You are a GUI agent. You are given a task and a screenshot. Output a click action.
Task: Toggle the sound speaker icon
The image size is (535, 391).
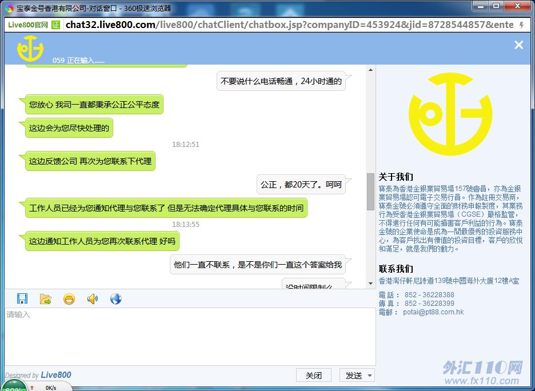[x=93, y=299]
